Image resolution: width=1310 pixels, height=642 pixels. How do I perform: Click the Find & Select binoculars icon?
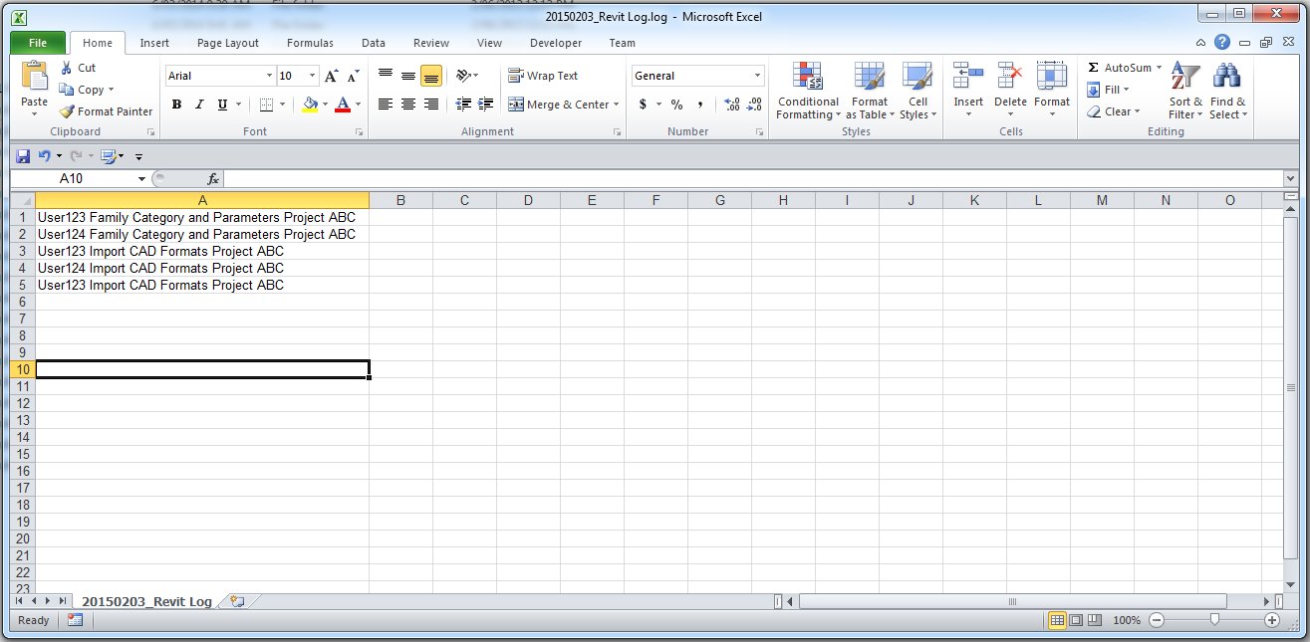1226,78
